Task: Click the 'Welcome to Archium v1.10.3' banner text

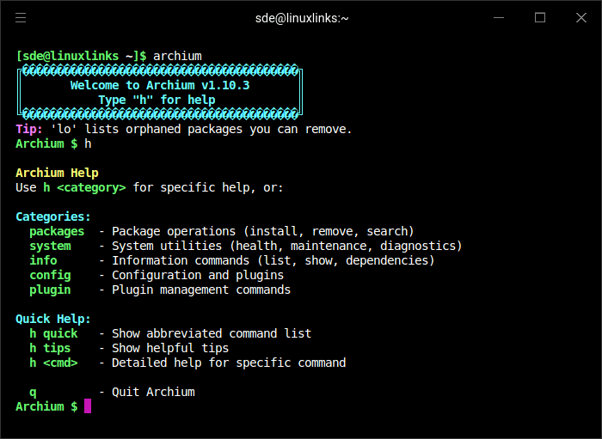Action: pyautogui.click(x=160, y=86)
